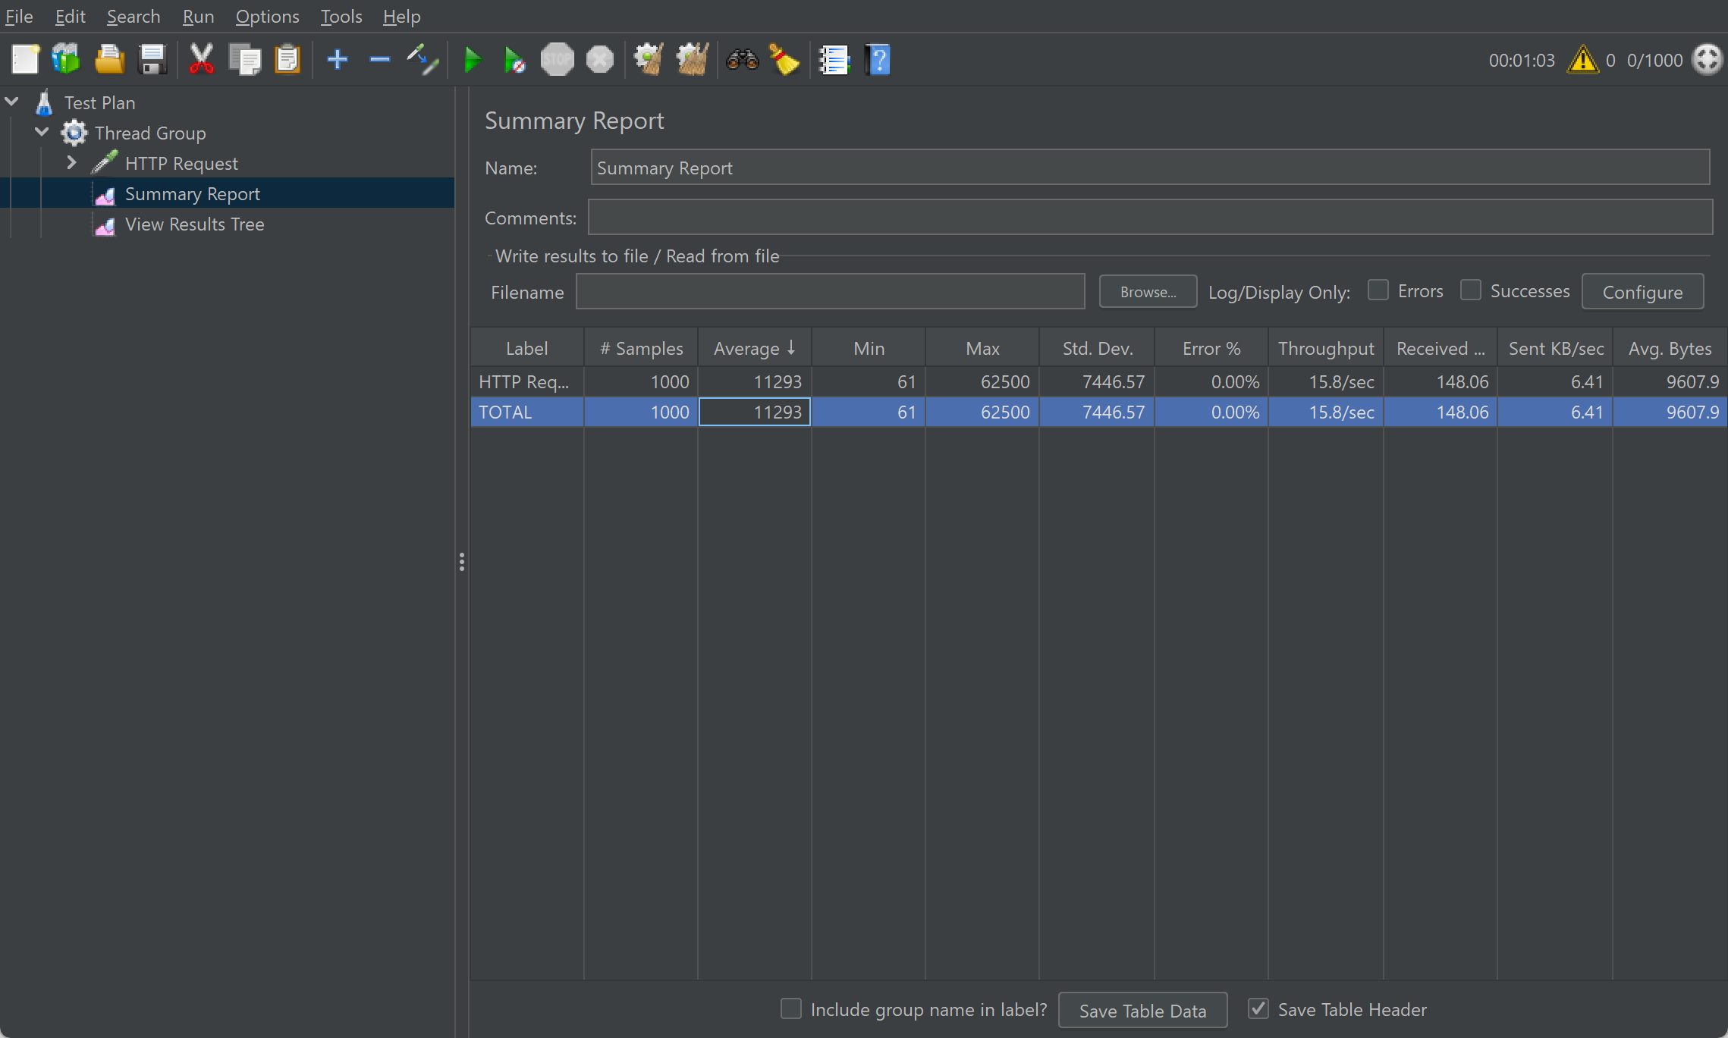
Task: Click the Save floppy disk icon
Action: click(x=152, y=60)
